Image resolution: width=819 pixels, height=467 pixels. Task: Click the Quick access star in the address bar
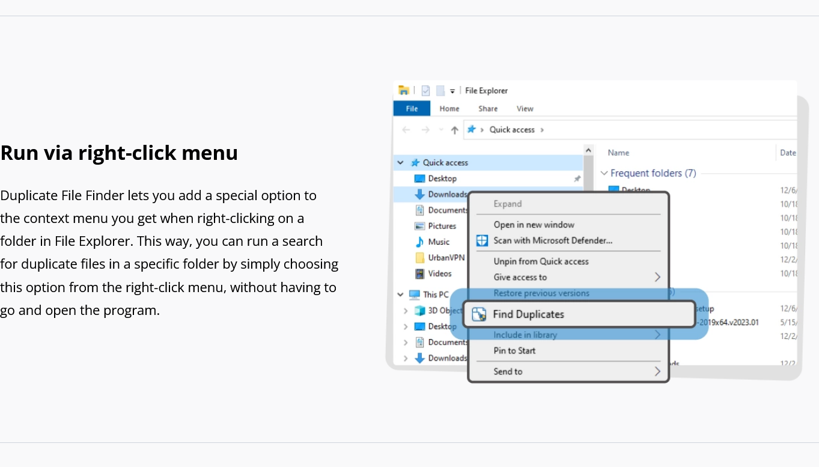click(x=472, y=129)
